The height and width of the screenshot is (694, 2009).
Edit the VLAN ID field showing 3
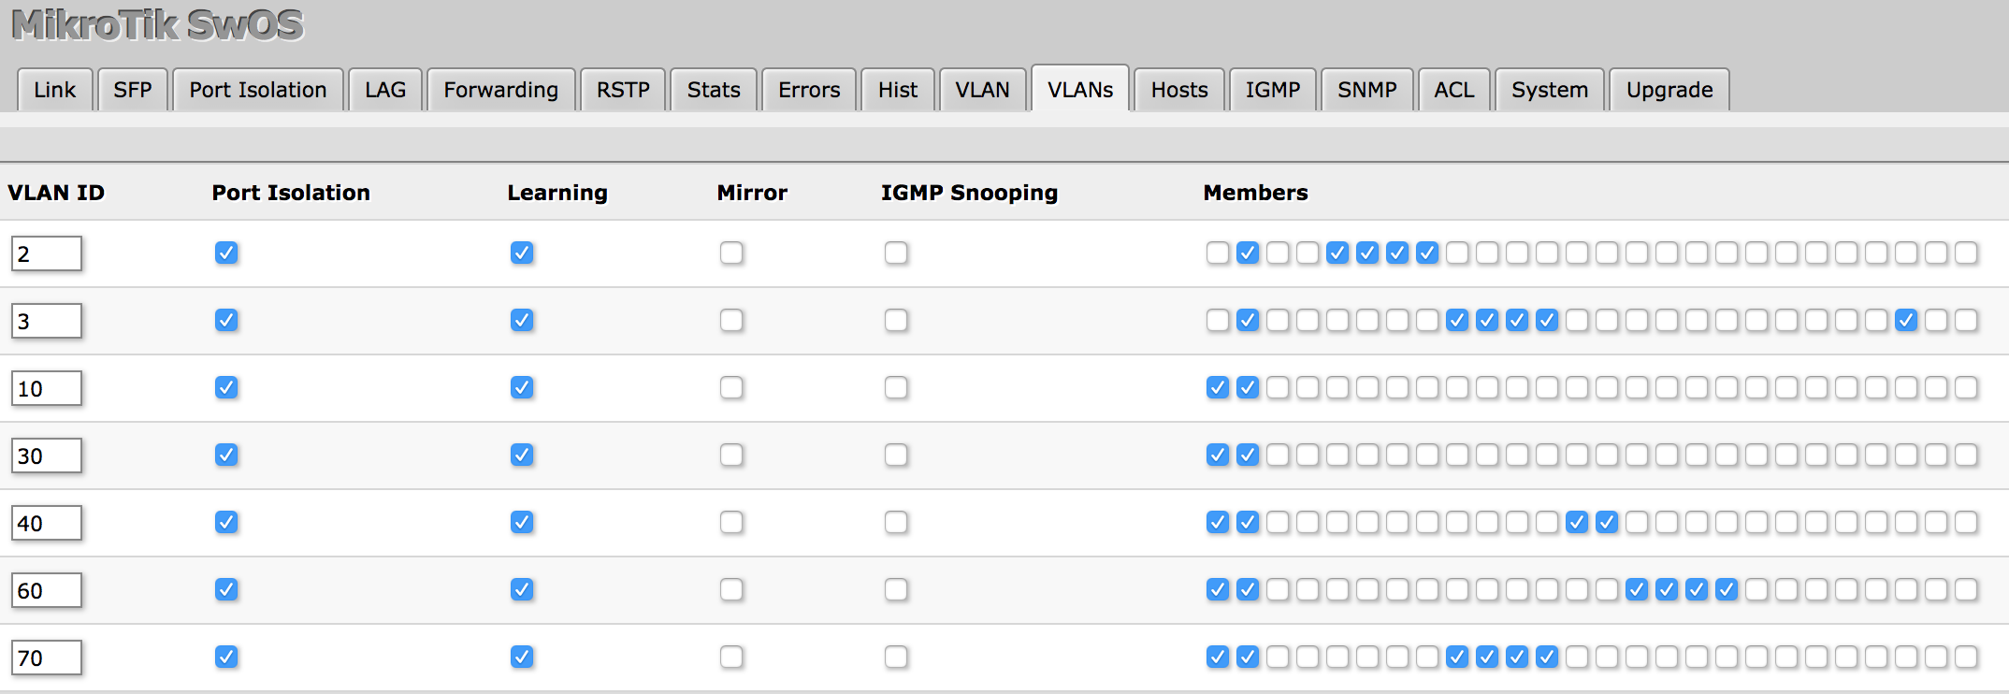(46, 320)
